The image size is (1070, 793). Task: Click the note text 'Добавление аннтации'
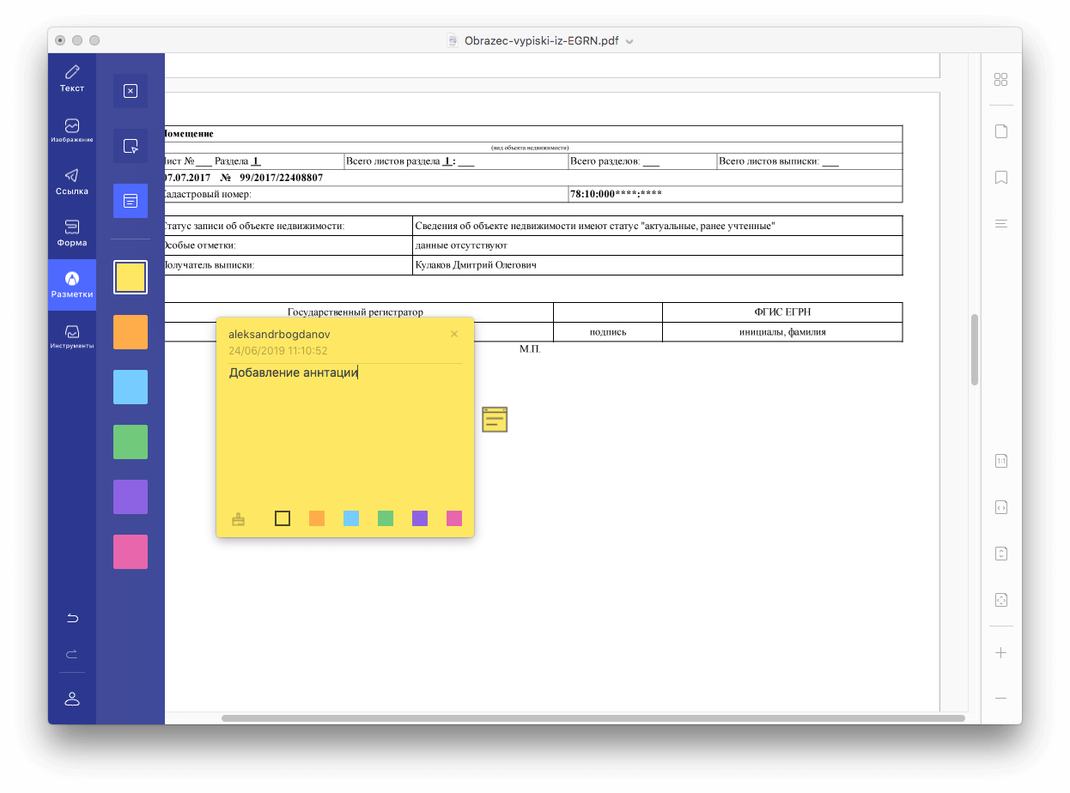(293, 372)
